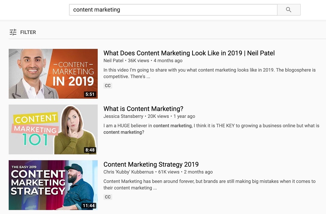
Task: Open 'What Does Content Marketing Look Like in 2019' title
Action: [x=189, y=53]
